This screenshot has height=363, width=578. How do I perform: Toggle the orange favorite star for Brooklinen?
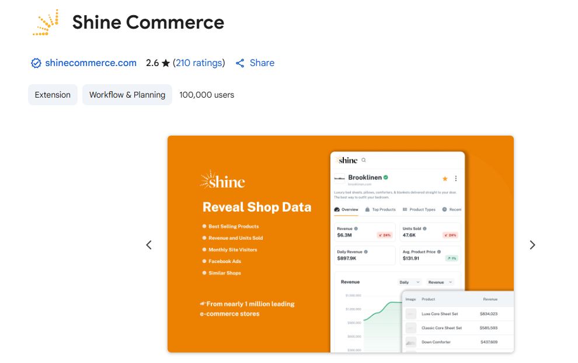[445, 178]
